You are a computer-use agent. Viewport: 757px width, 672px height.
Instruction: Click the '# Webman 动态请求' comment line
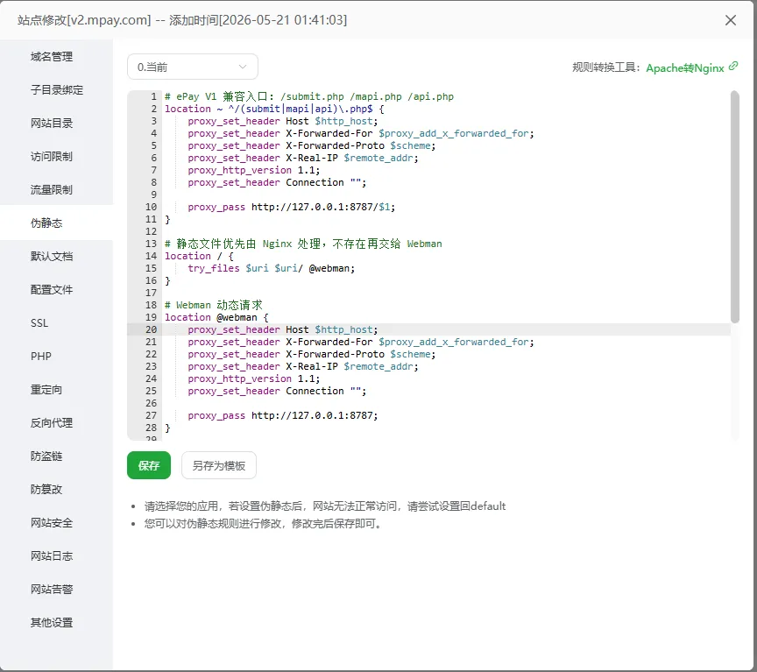pyautogui.click(x=214, y=305)
